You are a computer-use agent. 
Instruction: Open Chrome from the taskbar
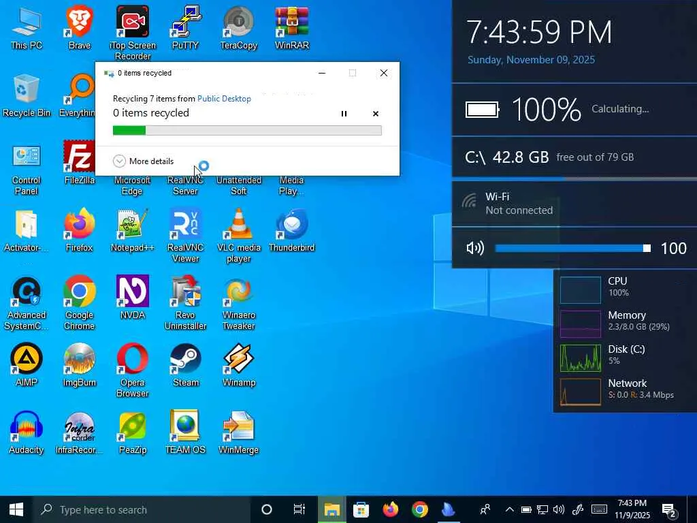(x=419, y=509)
